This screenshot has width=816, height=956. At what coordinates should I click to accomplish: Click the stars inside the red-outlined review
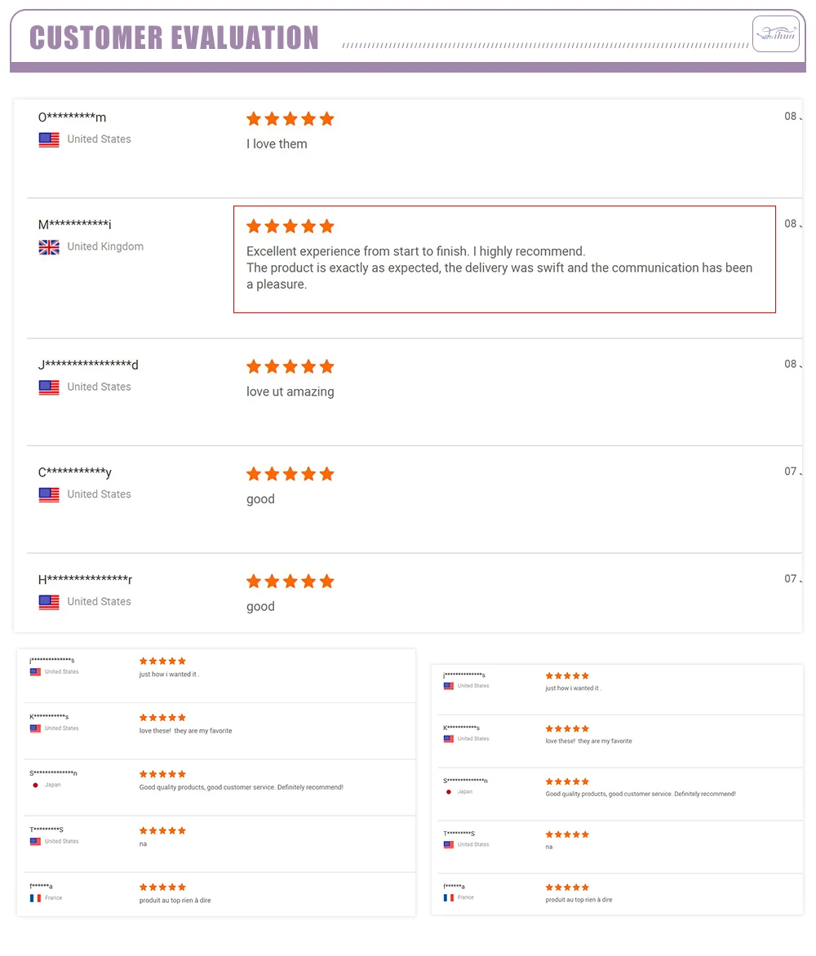point(290,226)
